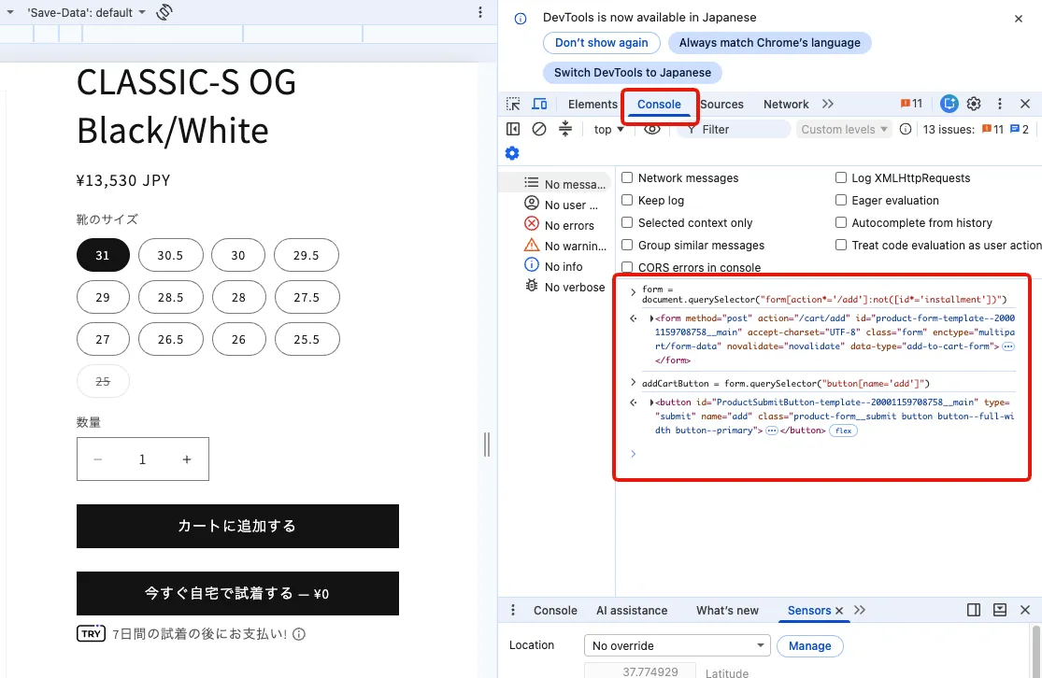Enable Keep log checkbox

[x=627, y=201]
